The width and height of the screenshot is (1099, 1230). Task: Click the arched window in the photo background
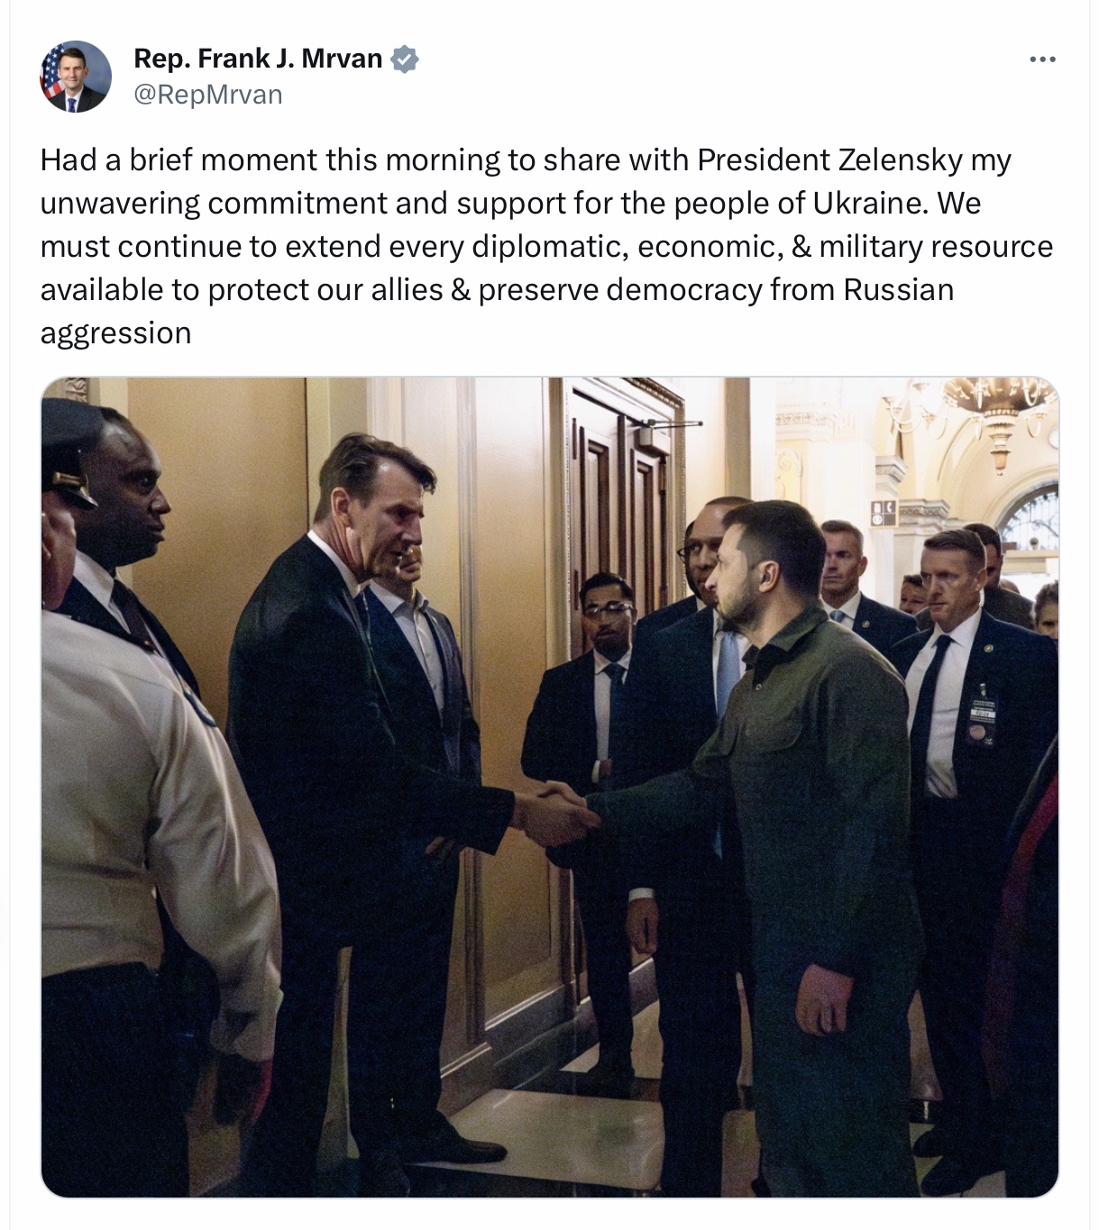tap(1030, 516)
